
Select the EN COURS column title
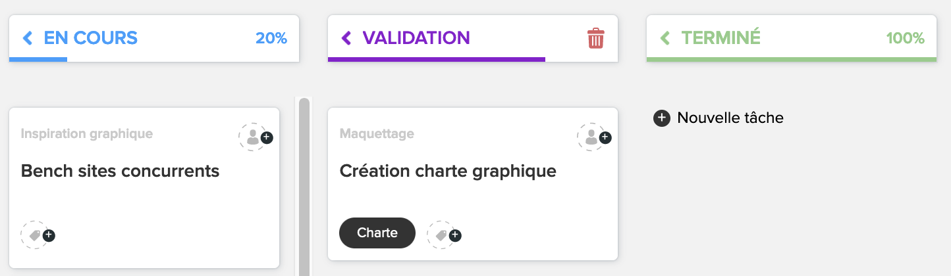point(91,38)
